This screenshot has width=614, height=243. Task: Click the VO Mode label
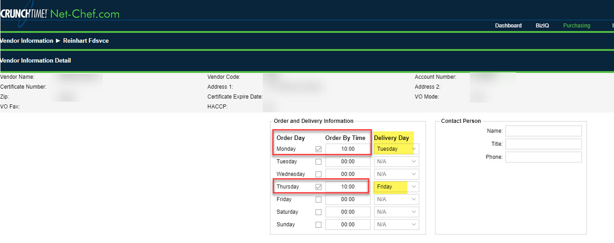click(x=426, y=97)
